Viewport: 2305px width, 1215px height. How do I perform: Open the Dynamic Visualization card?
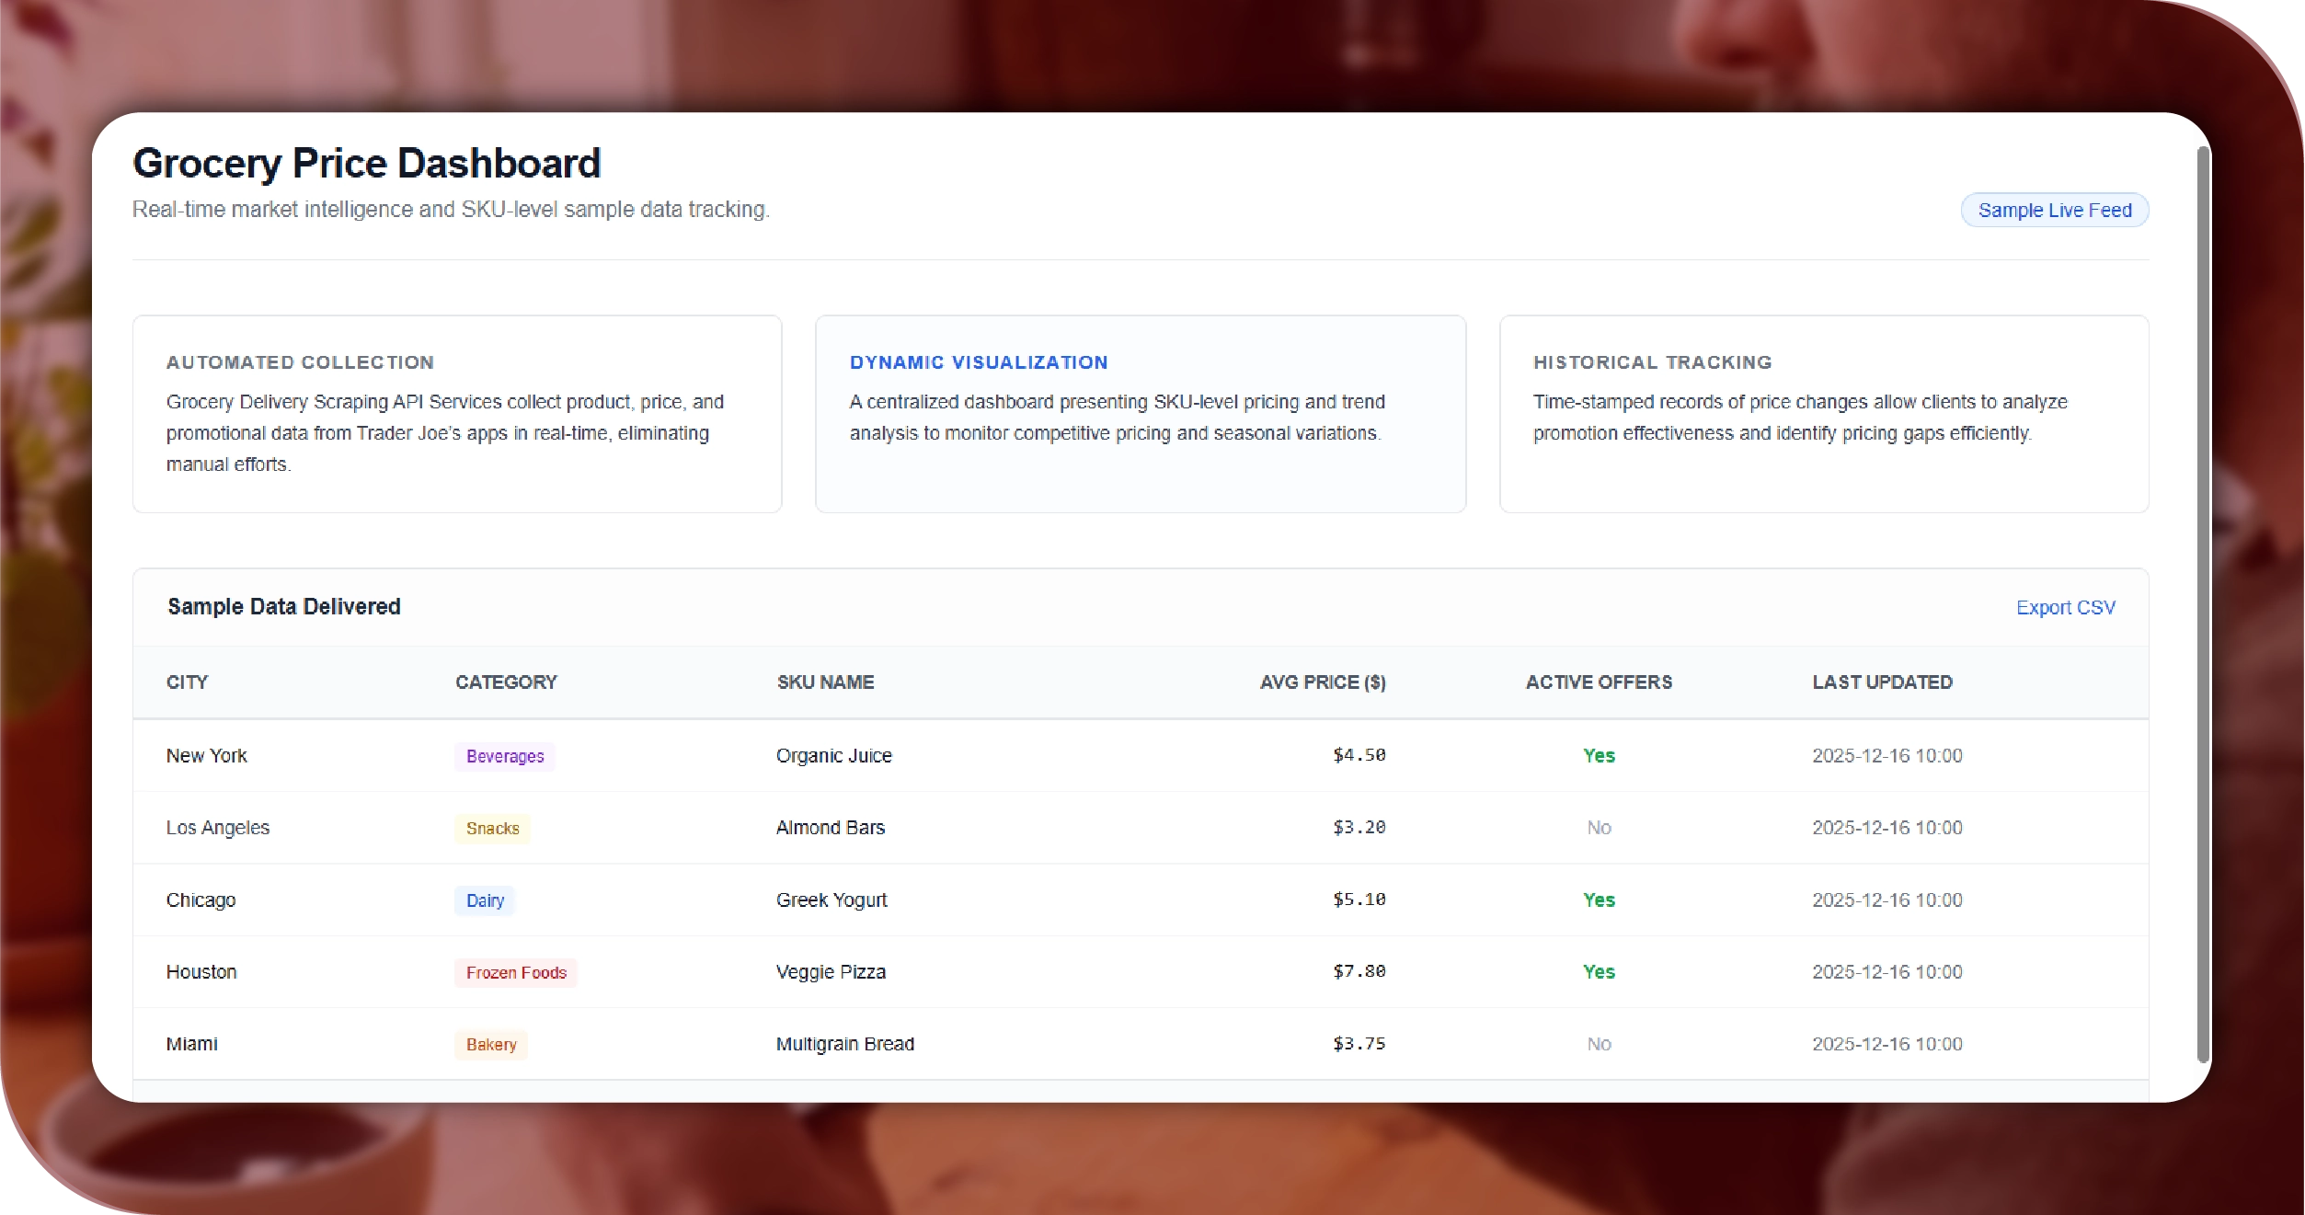(x=1140, y=414)
